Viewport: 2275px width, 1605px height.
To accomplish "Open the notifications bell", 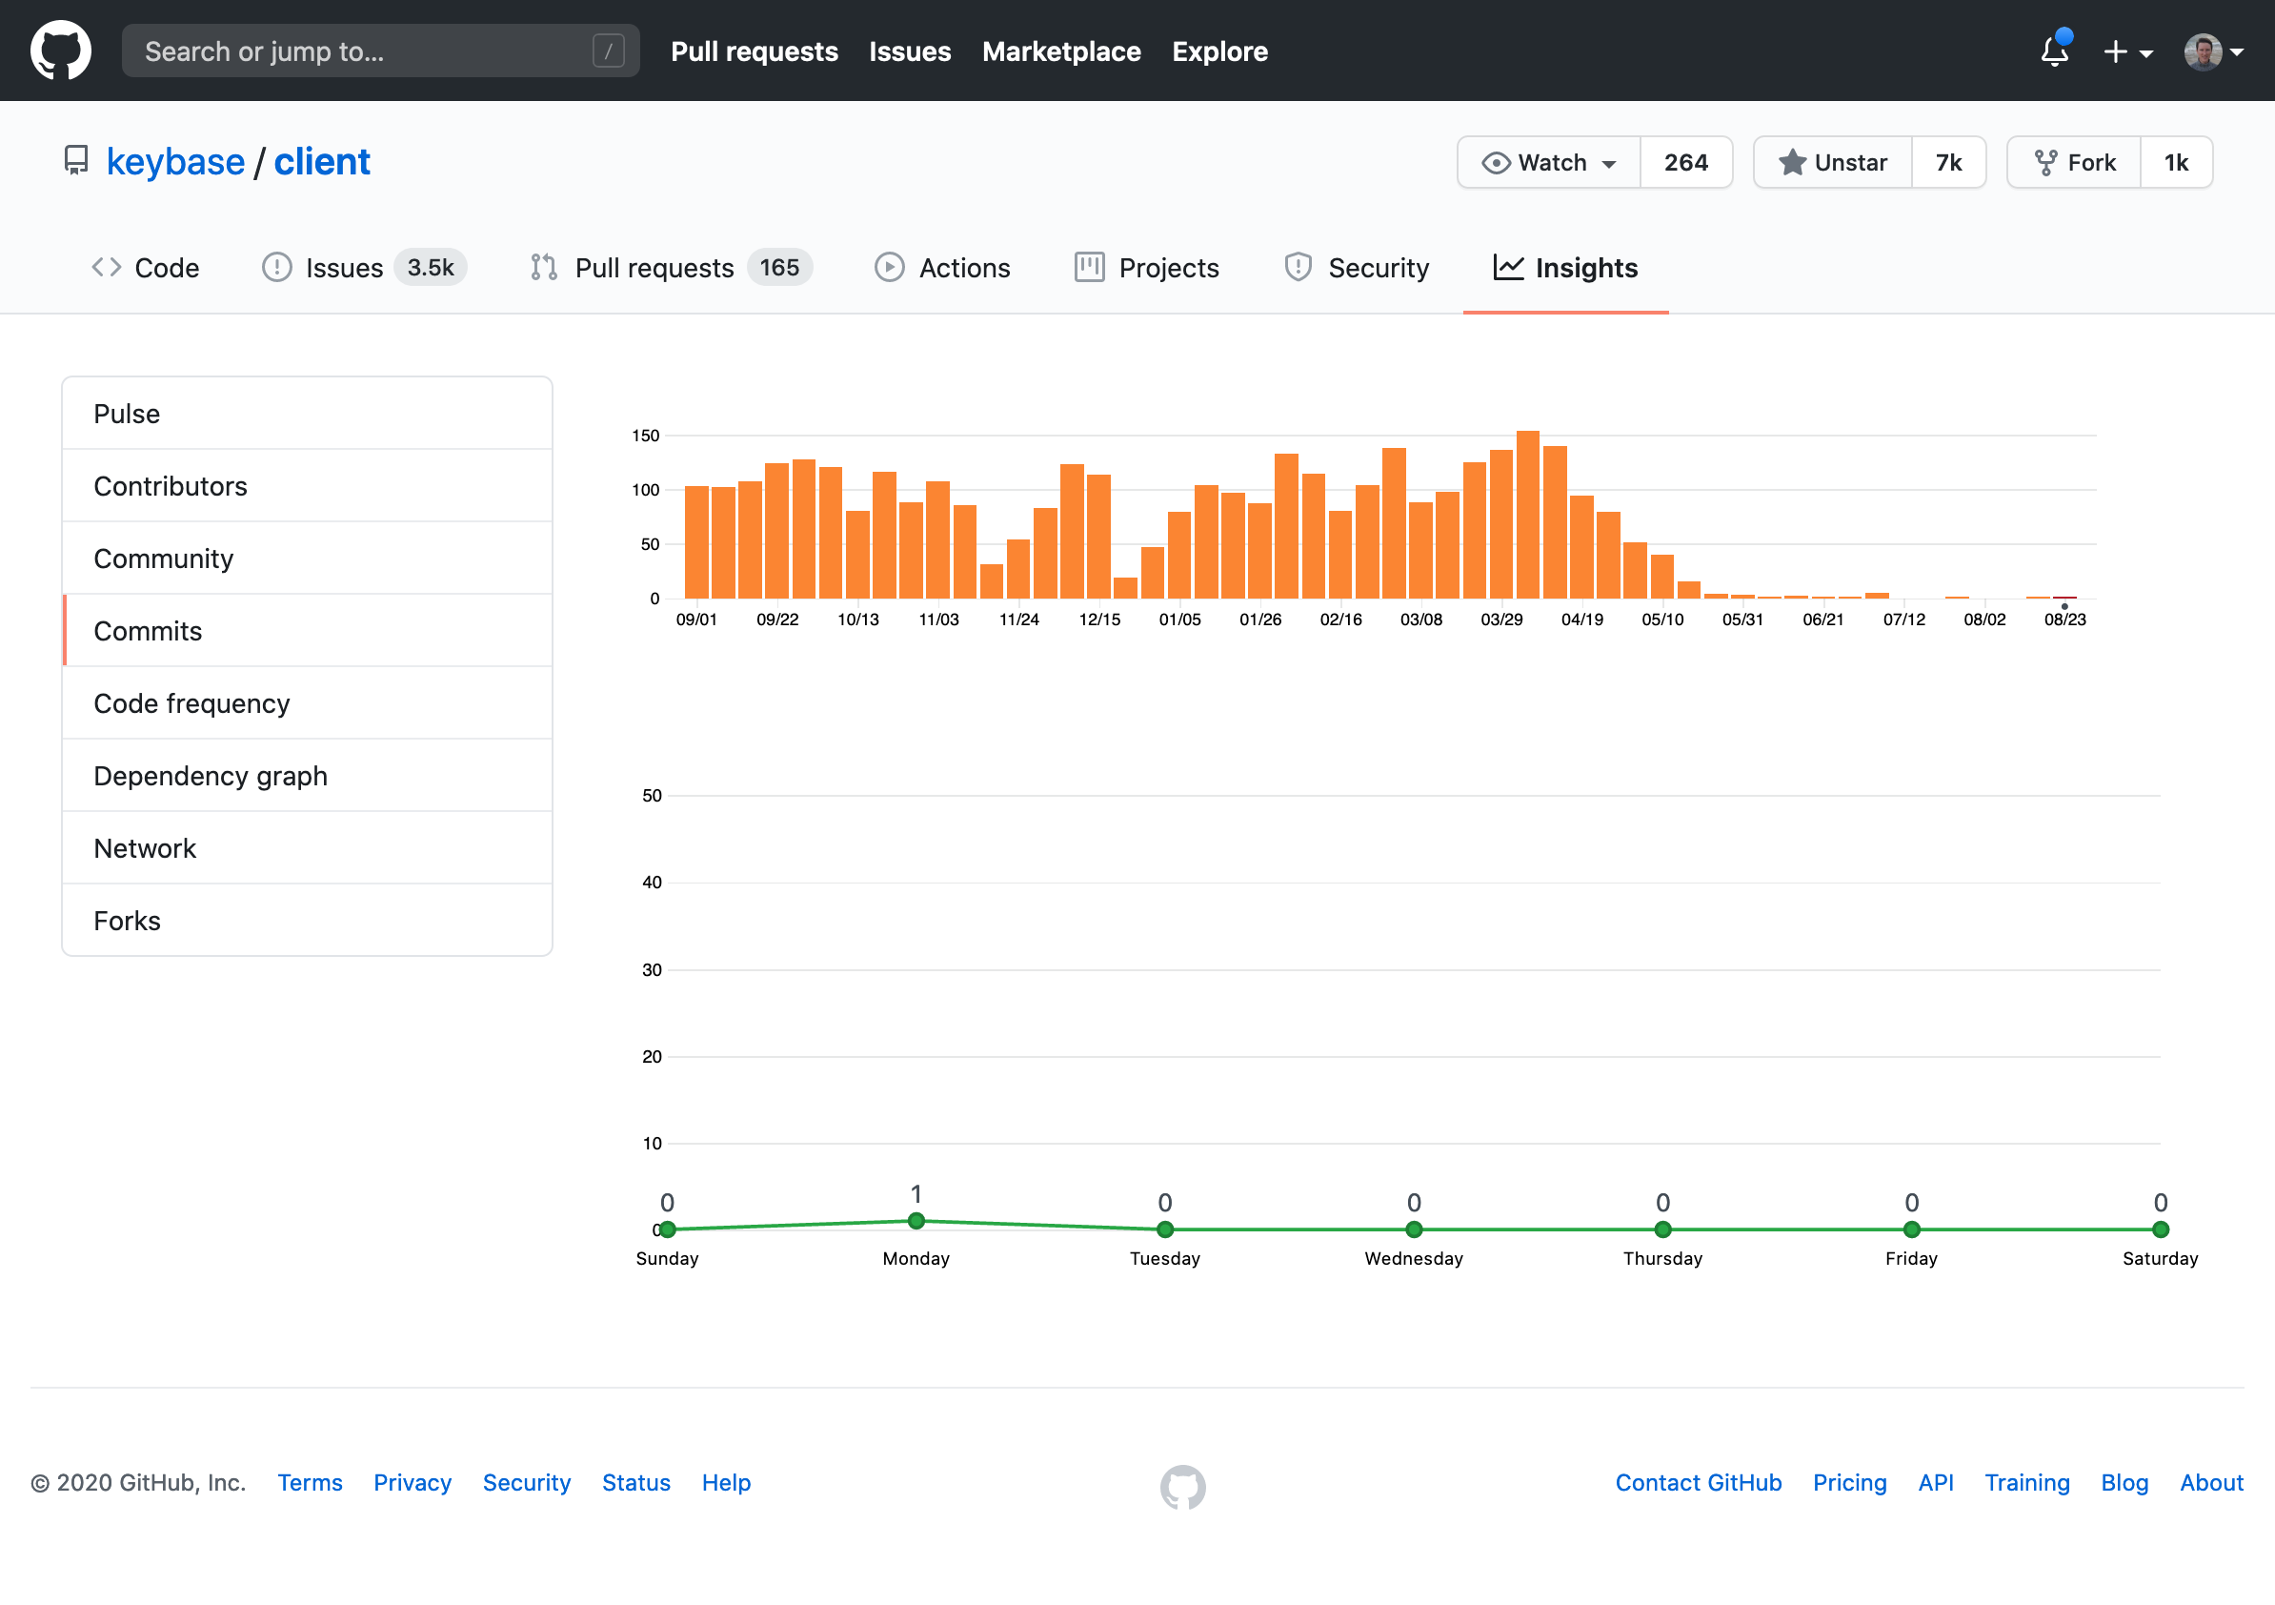I will [2054, 52].
